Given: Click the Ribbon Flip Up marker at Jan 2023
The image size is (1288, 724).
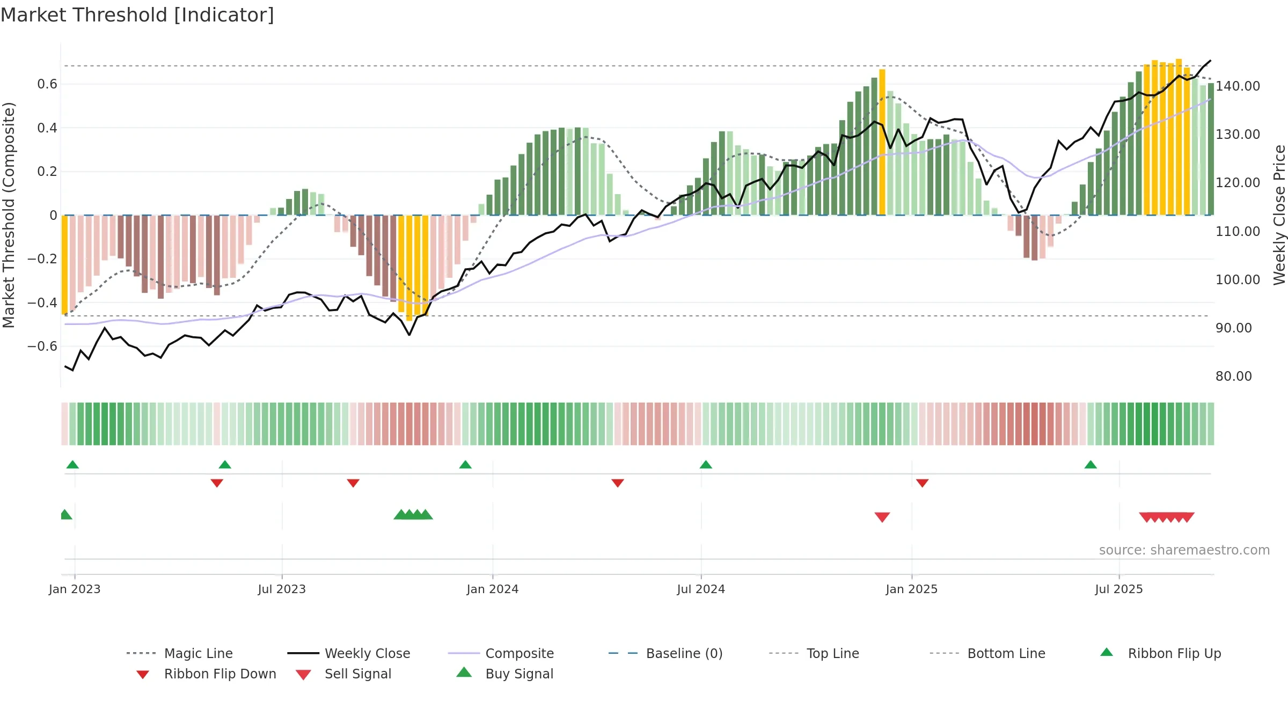Looking at the screenshot, I should (x=72, y=464).
